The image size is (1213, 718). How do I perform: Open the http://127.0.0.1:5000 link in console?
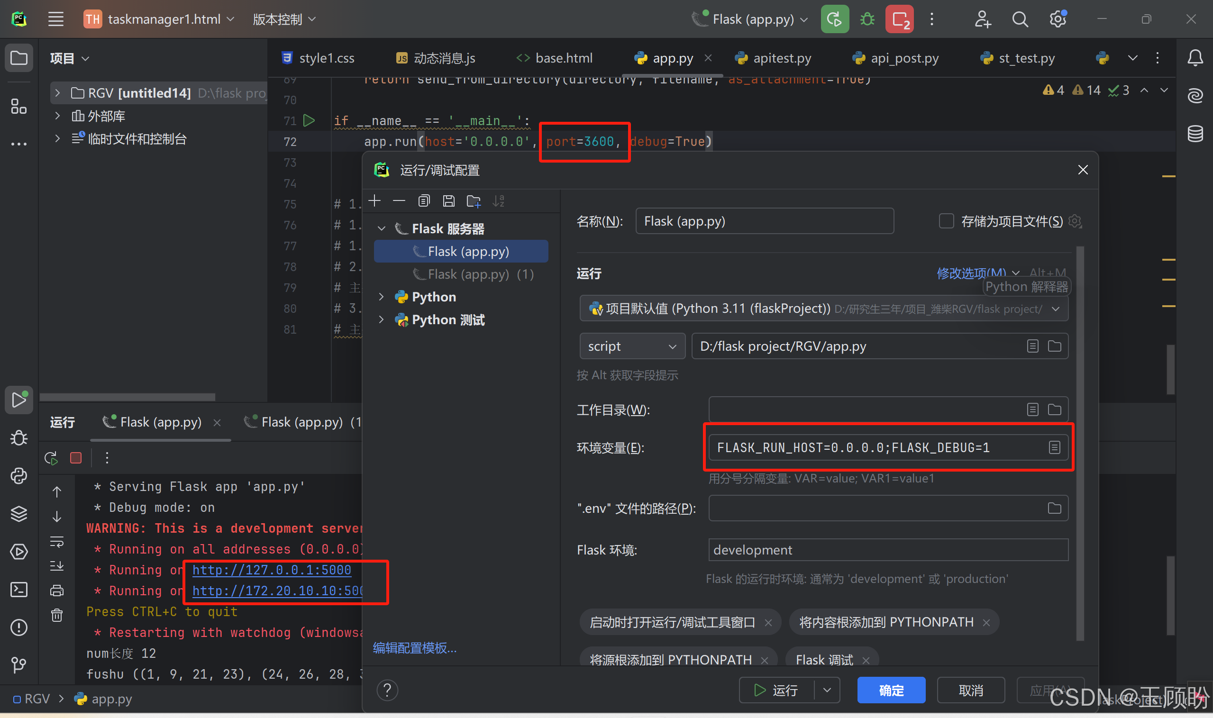tap(272, 570)
